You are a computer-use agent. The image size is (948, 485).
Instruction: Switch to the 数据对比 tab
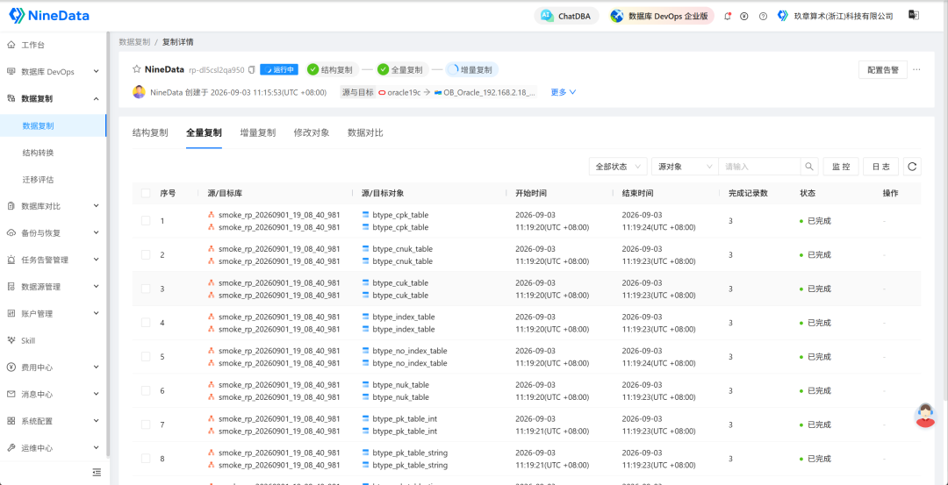pyautogui.click(x=365, y=133)
